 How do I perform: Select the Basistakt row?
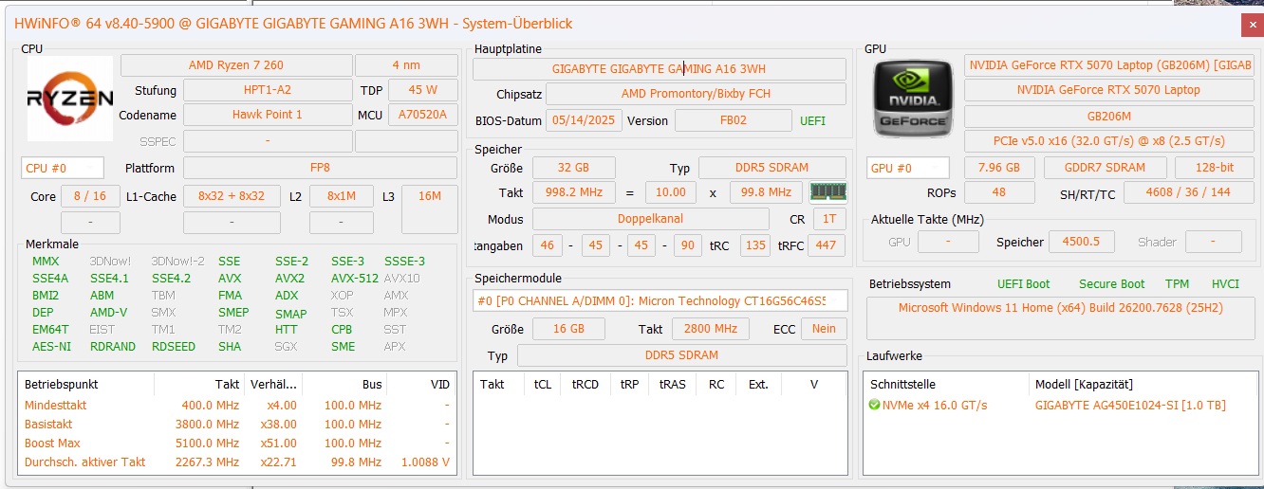237,425
